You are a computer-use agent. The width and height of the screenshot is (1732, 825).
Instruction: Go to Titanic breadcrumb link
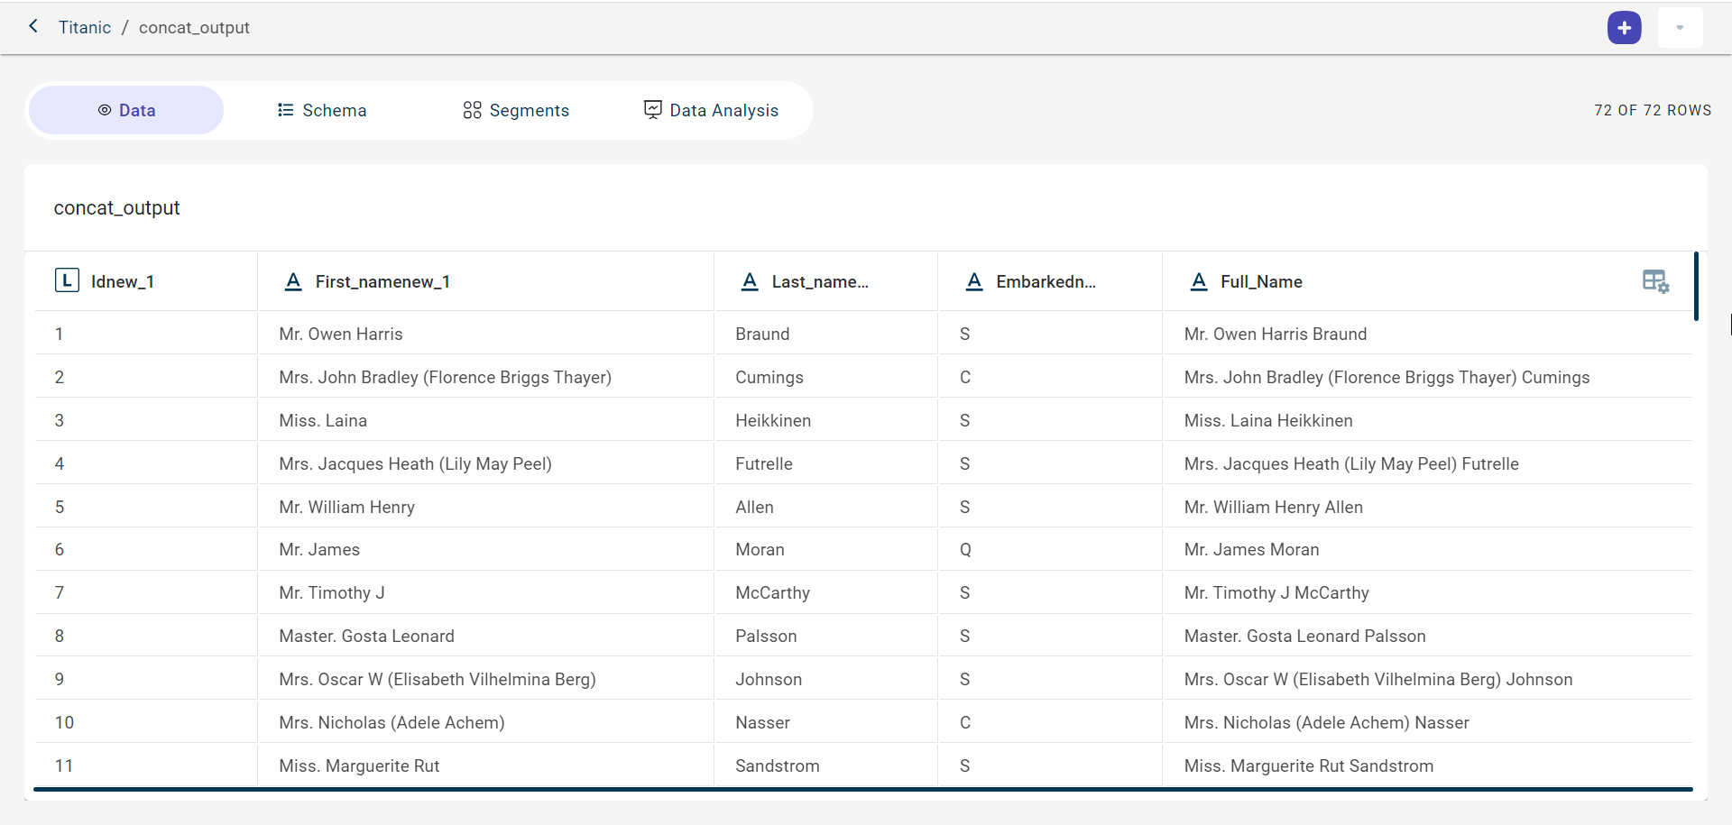point(85,28)
